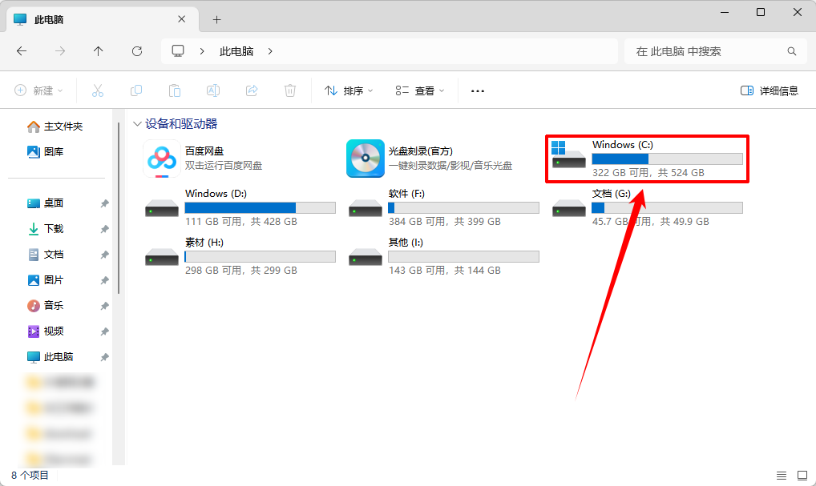Open 下载 in the sidebar
The width and height of the screenshot is (816, 486).
pos(45,229)
